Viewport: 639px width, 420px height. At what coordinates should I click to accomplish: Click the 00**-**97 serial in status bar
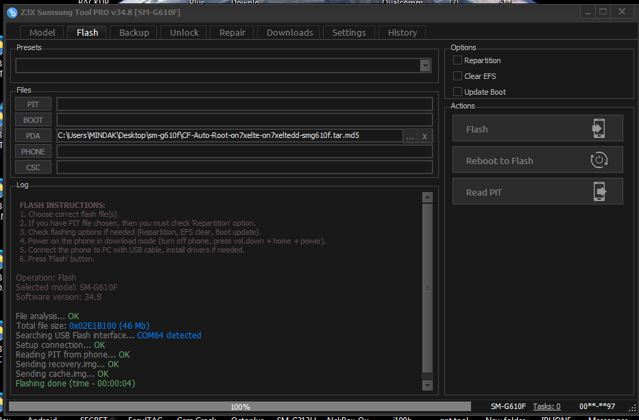597,406
